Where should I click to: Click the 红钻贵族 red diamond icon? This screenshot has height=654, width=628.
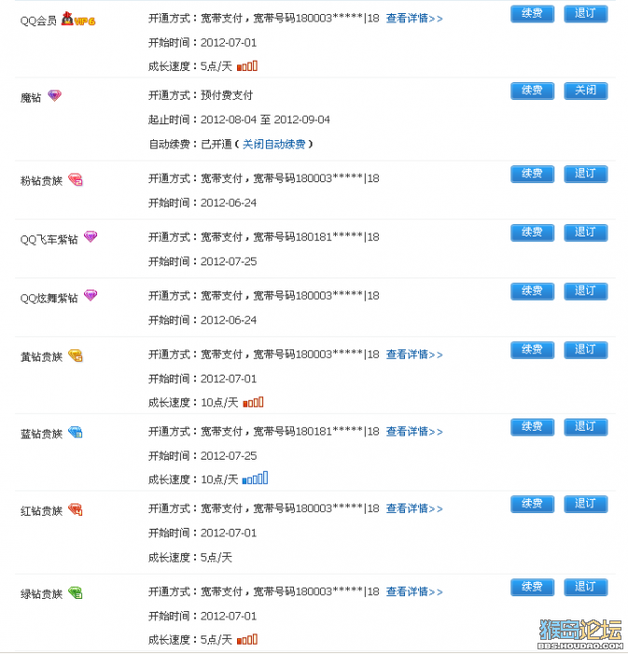point(76,510)
